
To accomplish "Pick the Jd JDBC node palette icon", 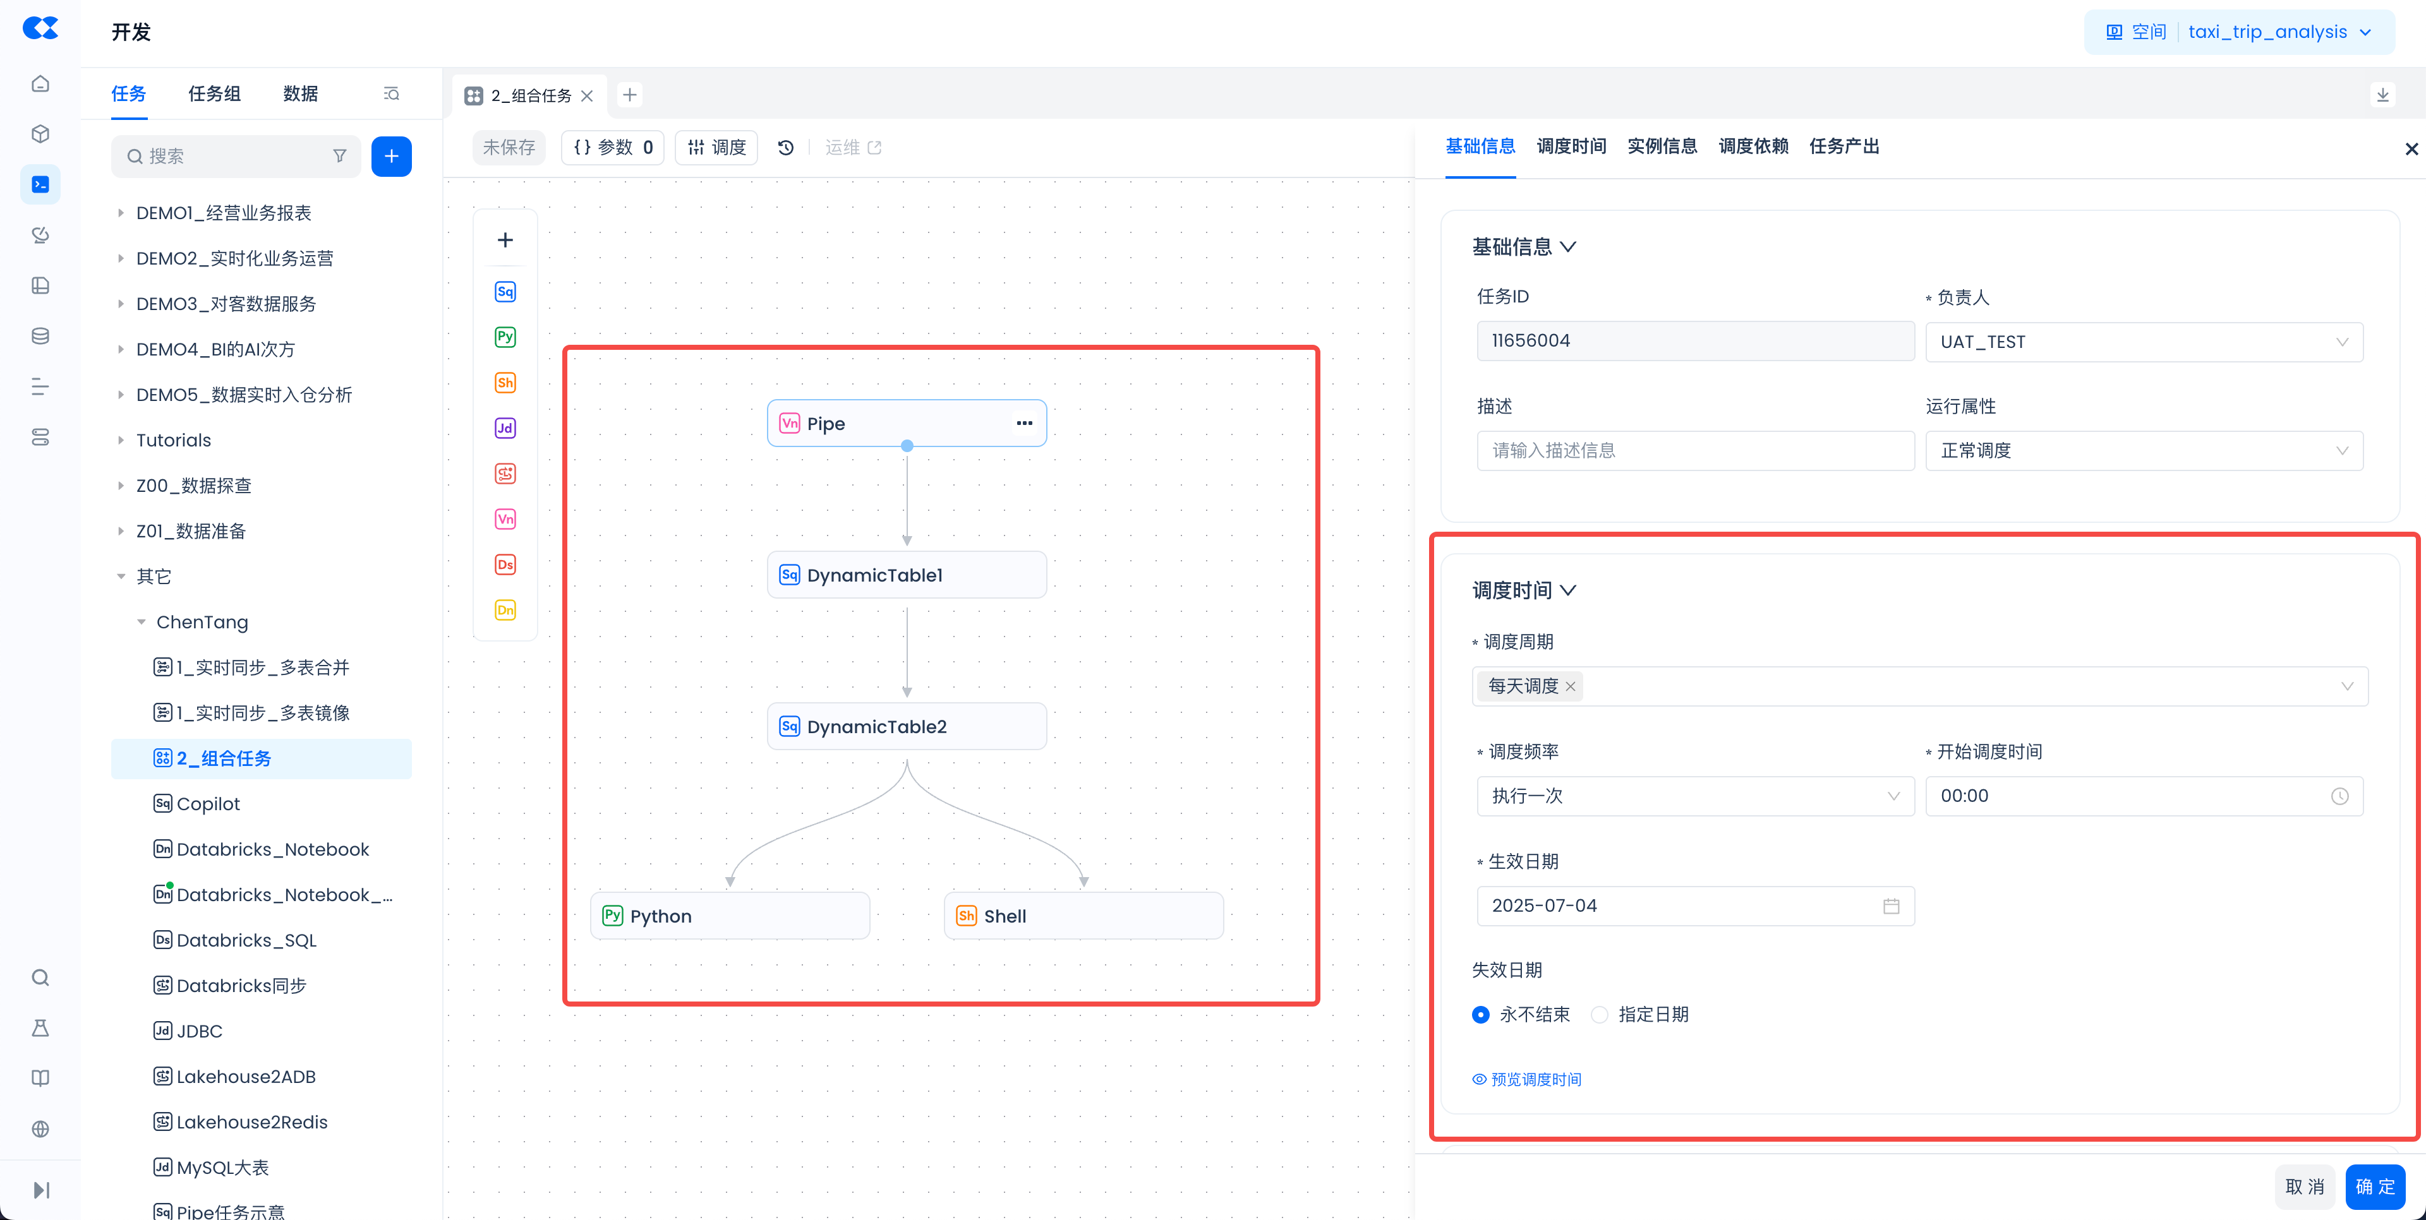I will pyautogui.click(x=505, y=428).
